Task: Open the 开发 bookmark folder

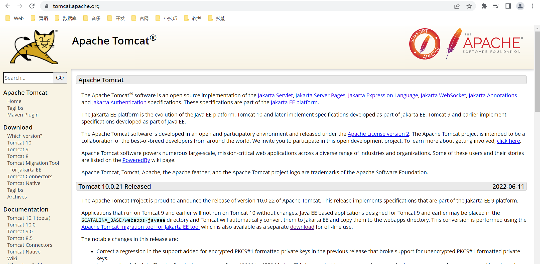Action: click(116, 18)
